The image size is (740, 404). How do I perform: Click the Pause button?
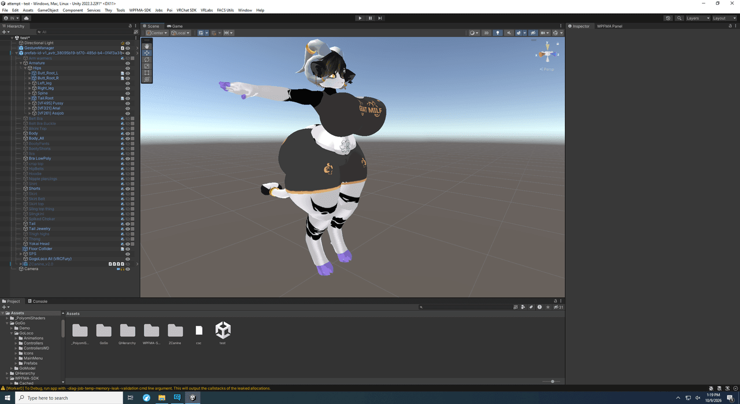[x=370, y=18]
